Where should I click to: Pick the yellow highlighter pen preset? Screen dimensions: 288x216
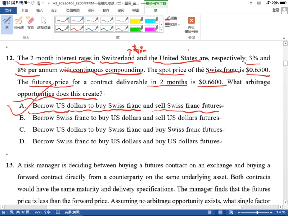(x=136, y=20)
